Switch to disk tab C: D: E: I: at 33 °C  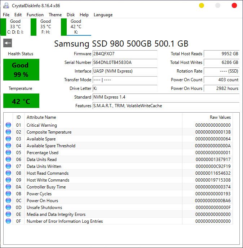click(x=15, y=27)
